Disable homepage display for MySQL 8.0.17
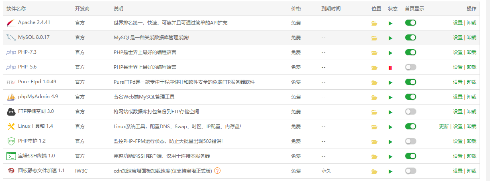This screenshot has width=490, height=181. 410,38
